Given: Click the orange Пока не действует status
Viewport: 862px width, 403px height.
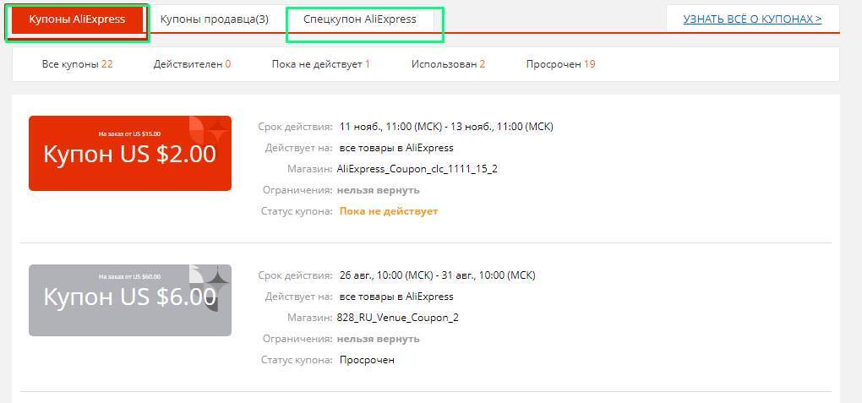Looking at the screenshot, I should pyautogui.click(x=389, y=211).
